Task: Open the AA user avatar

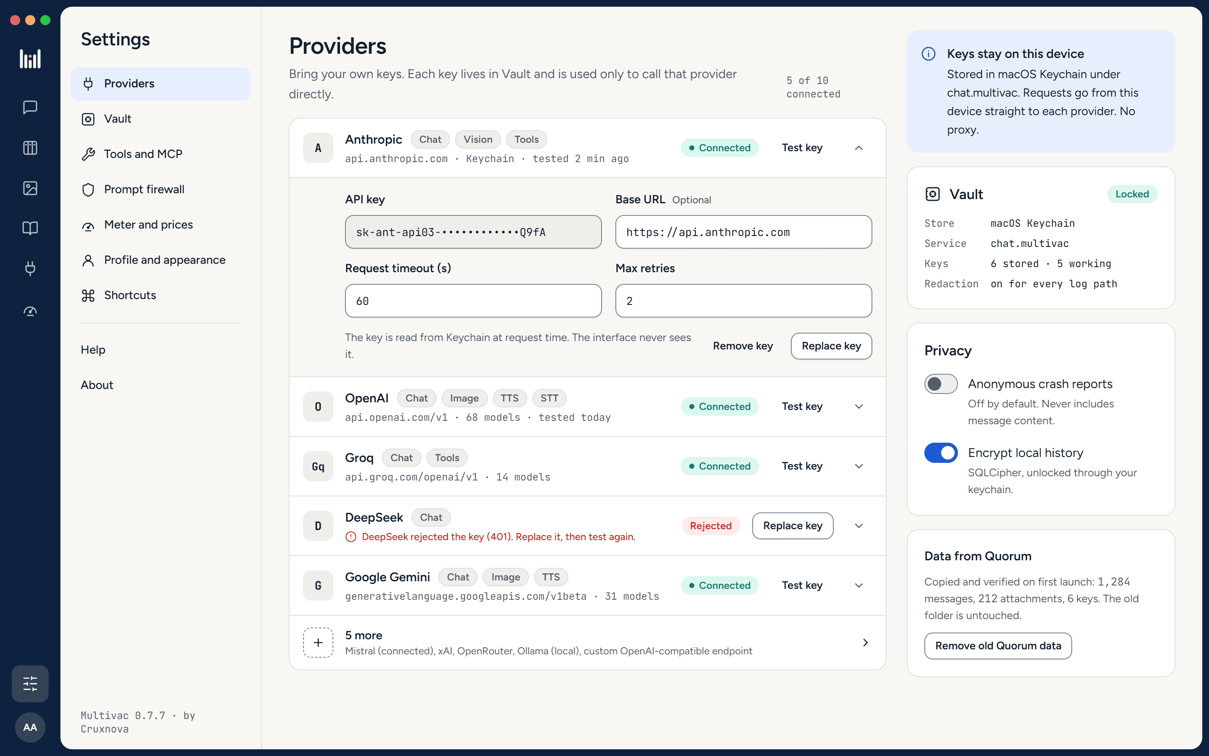Action: (30, 727)
